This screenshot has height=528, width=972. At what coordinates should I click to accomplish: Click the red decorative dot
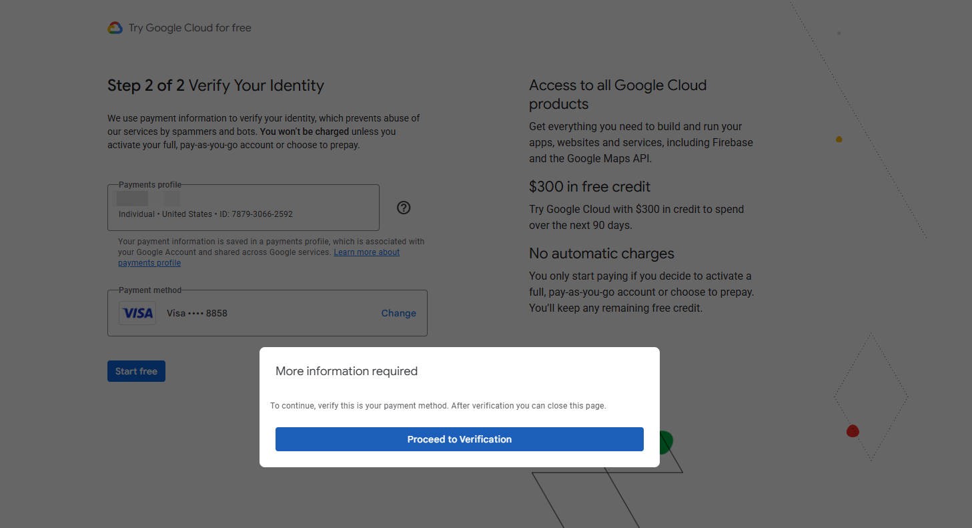(x=853, y=431)
